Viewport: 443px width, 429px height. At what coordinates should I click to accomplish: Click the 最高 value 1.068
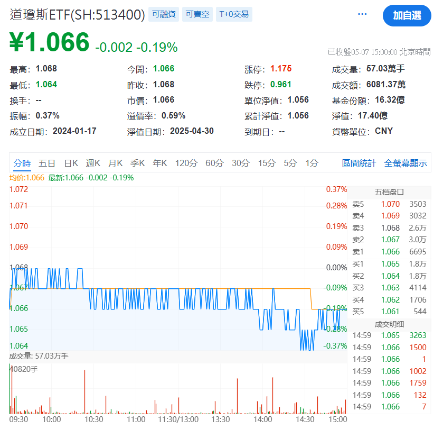pyautogui.click(x=46, y=68)
